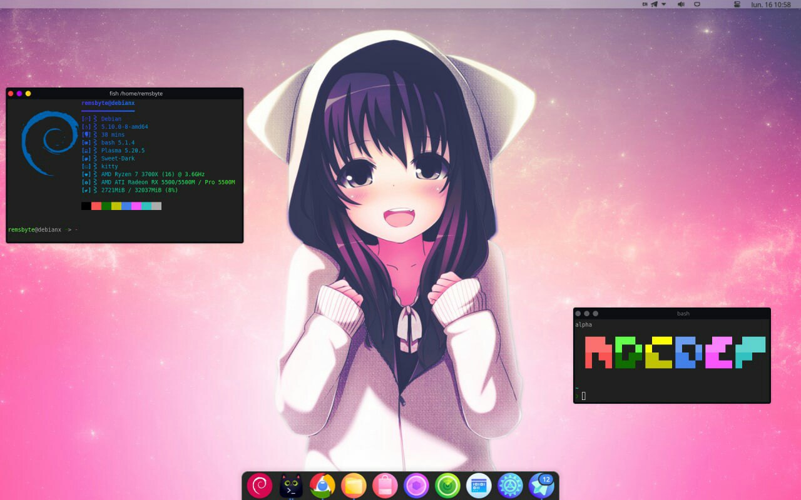Screen dimensions: 801x500
Task: Click the yellow color block in fish terminal
Action: (116, 206)
